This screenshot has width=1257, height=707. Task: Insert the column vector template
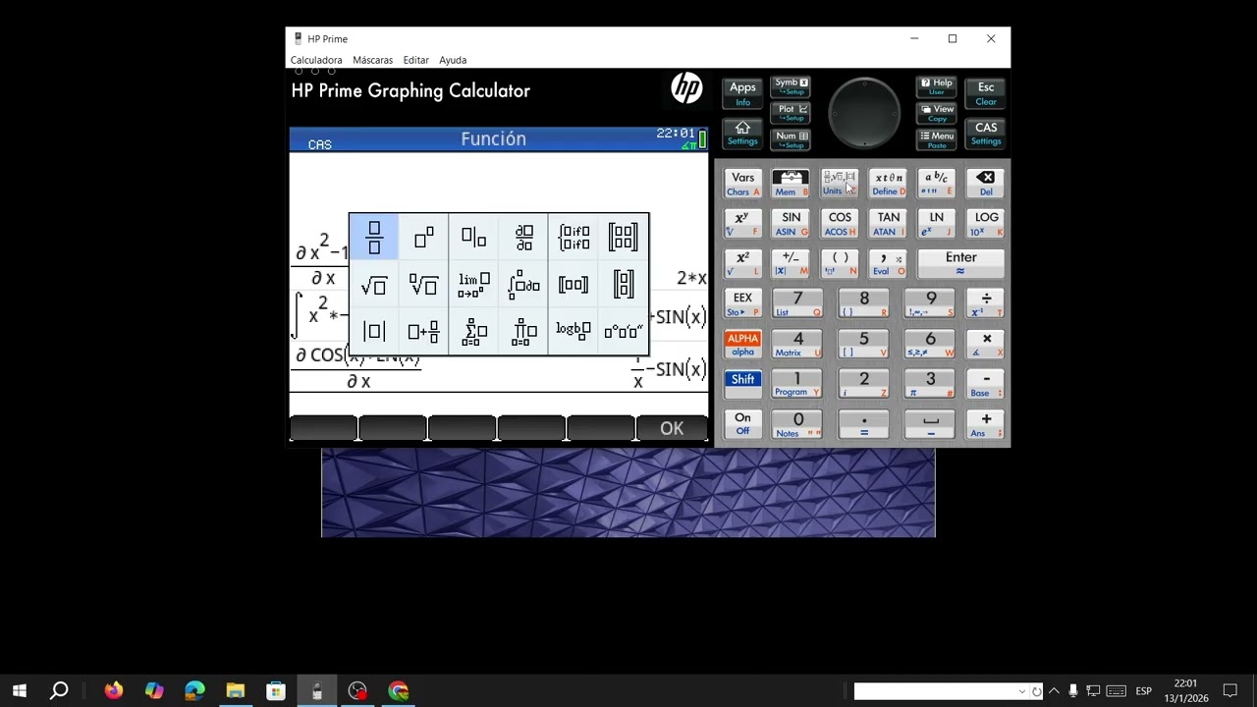[624, 285]
